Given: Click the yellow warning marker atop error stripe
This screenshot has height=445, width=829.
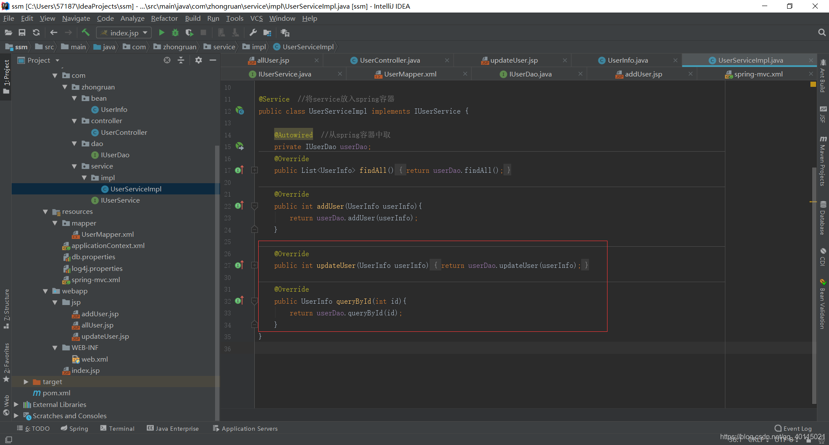Looking at the screenshot, I should coord(813,84).
